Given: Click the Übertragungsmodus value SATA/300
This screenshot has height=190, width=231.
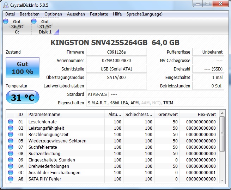Looking at the screenshot, I should point(116,78).
